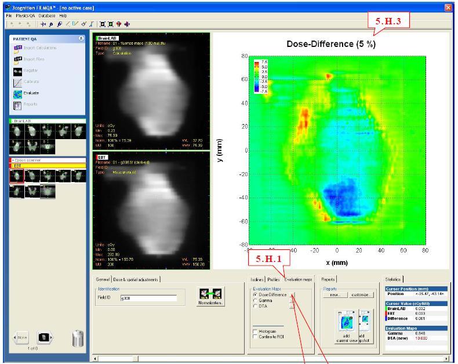
Task: Click the italic cursor tool in toolbar
Action: (92, 24)
